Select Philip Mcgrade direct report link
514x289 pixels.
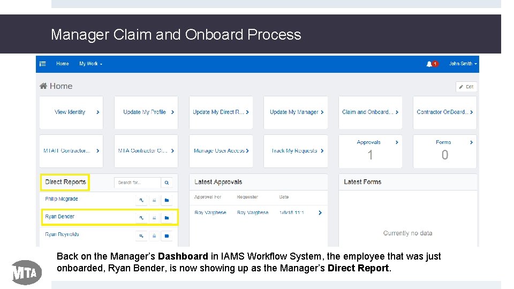[61, 199]
